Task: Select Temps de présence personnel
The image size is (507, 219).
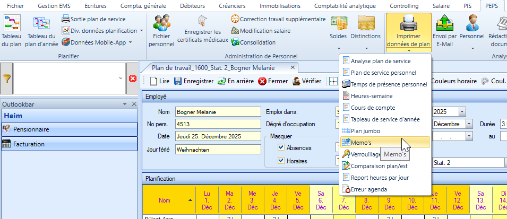Action: click(385, 84)
